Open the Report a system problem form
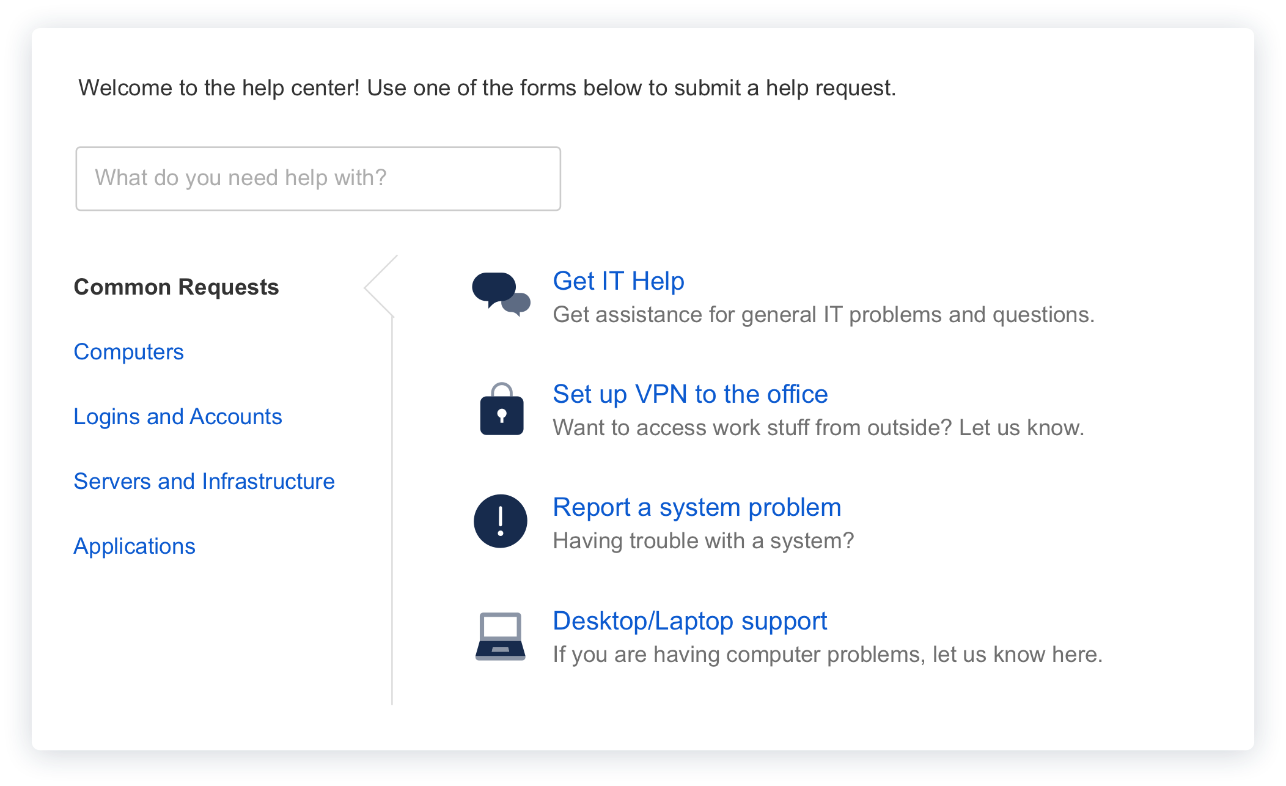1286x786 pixels. tap(696, 507)
